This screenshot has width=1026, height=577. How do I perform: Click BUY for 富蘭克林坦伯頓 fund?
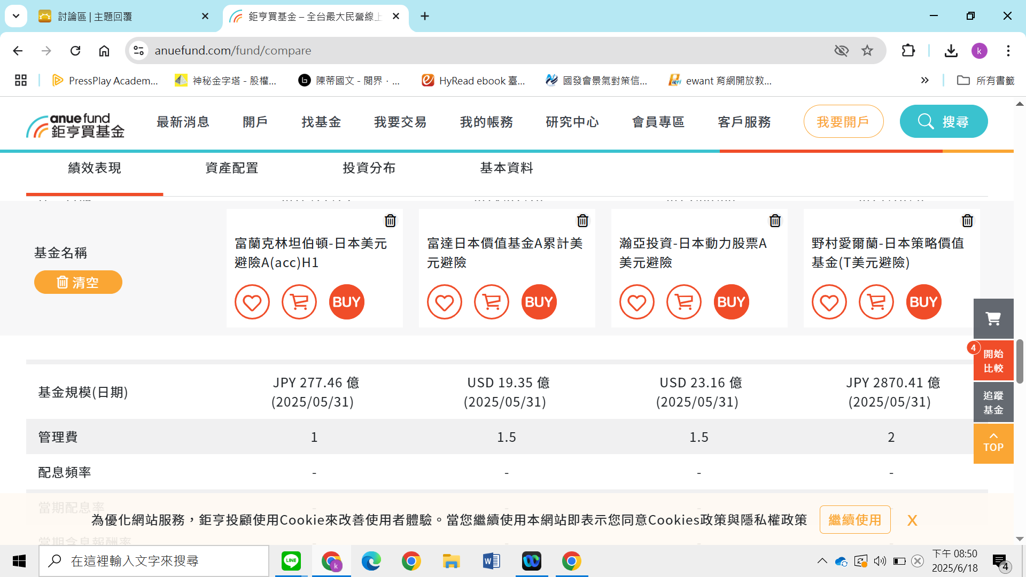tap(346, 302)
